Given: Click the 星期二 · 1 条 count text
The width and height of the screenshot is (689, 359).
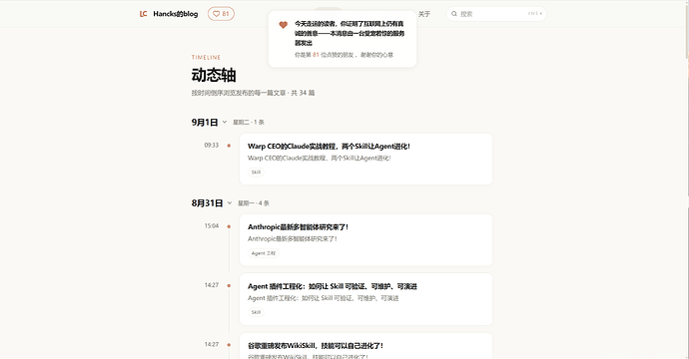Looking at the screenshot, I should [249, 122].
